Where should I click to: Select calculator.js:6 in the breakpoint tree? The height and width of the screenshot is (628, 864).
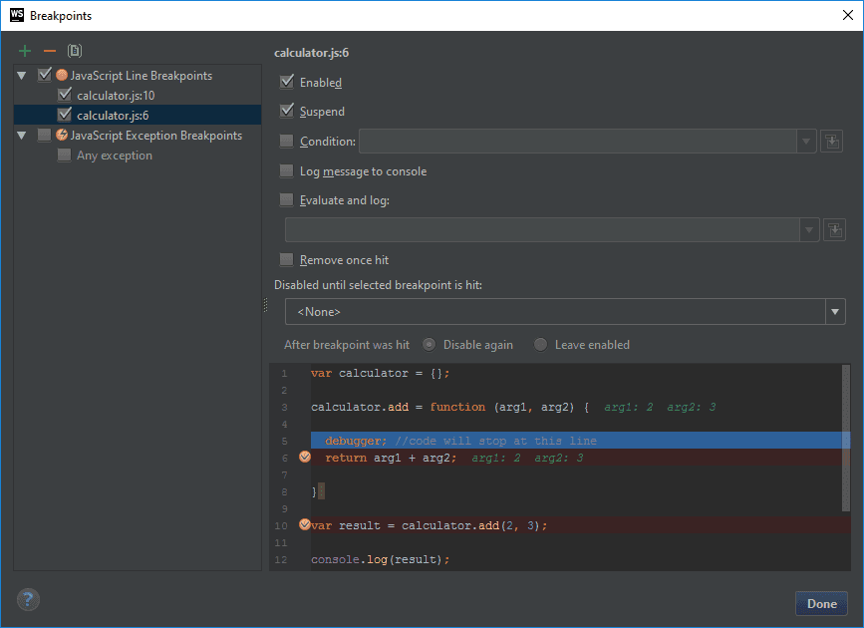(x=113, y=116)
